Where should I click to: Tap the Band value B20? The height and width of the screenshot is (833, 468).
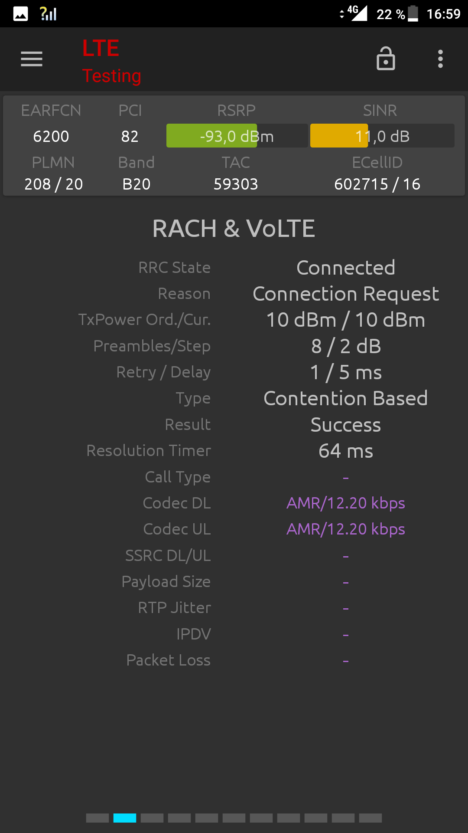[136, 184]
